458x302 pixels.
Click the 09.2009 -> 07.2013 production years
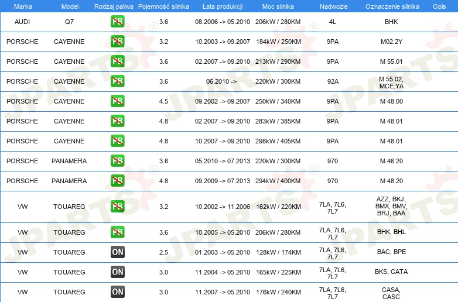[223, 181]
